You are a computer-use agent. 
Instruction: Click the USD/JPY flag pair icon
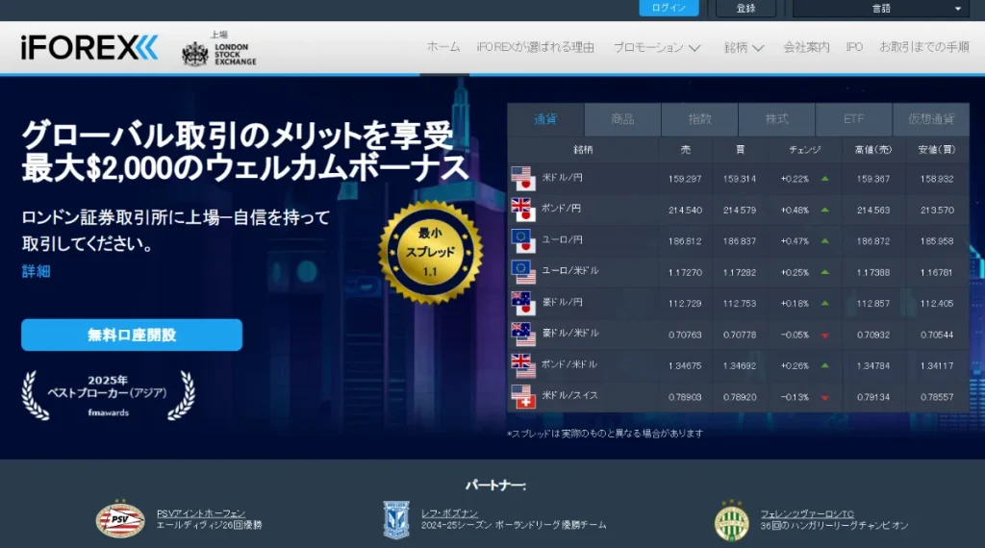[523, 179]
